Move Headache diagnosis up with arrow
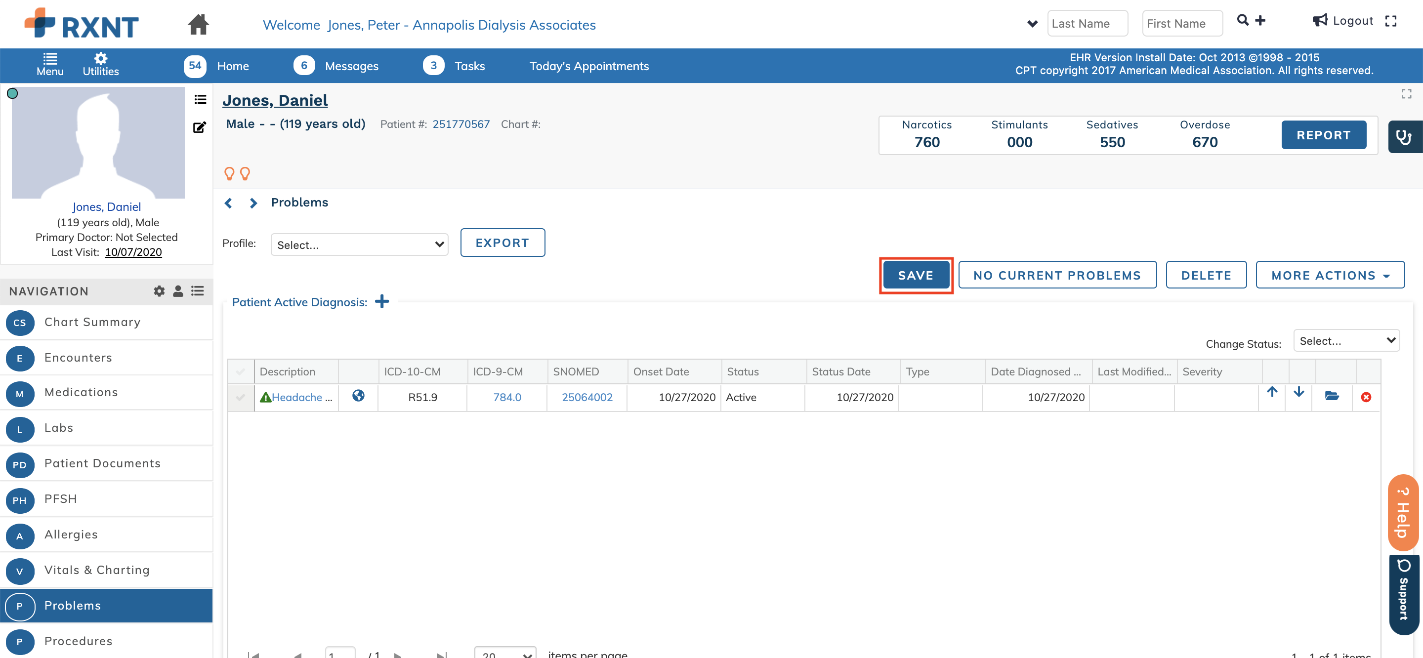Viewport: 1423px width, 658px height. coord(1272,392)
